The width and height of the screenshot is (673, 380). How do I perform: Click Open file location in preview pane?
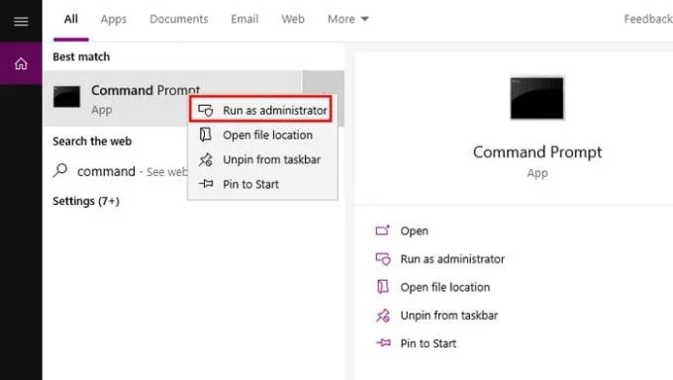coord(445,287)
